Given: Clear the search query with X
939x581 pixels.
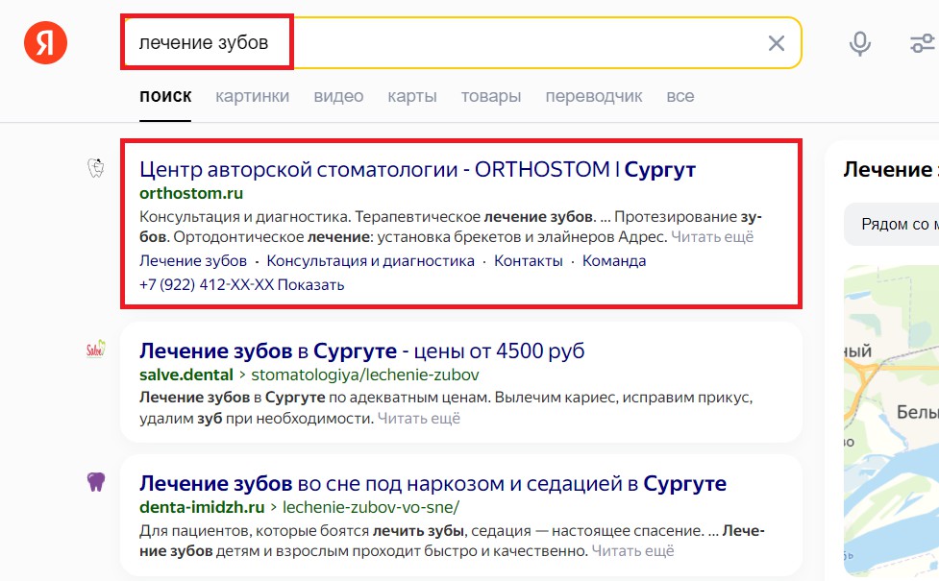Looking at the screenshot, I should 776,43.
